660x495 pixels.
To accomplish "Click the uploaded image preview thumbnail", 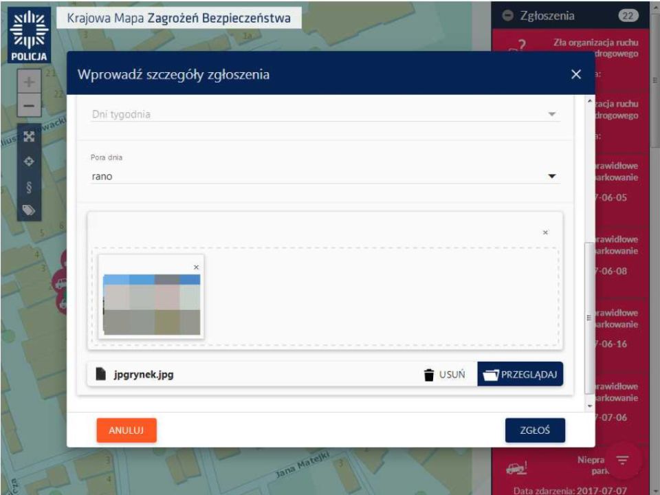I will [151, 302].
